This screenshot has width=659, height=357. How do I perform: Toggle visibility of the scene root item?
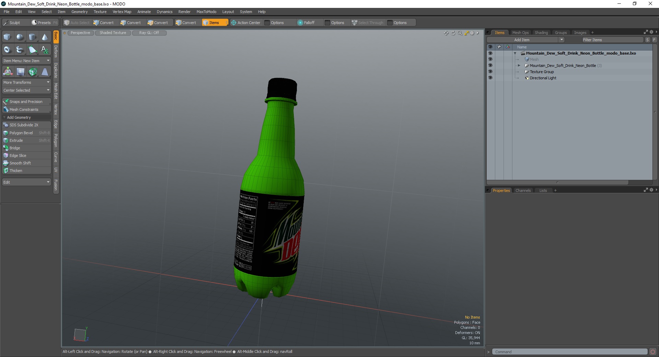(490, 53)
